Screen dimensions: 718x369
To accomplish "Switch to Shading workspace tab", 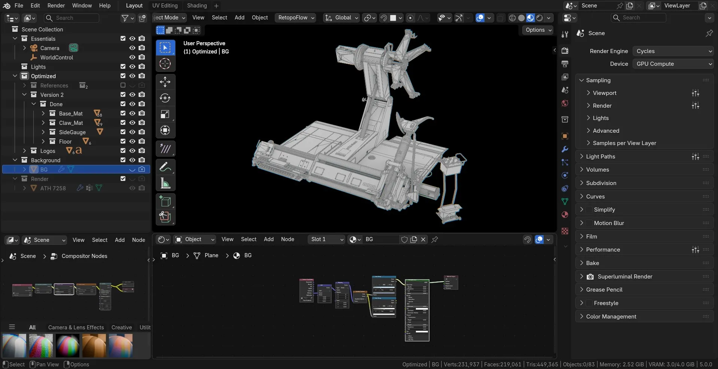I will [197, 6].
